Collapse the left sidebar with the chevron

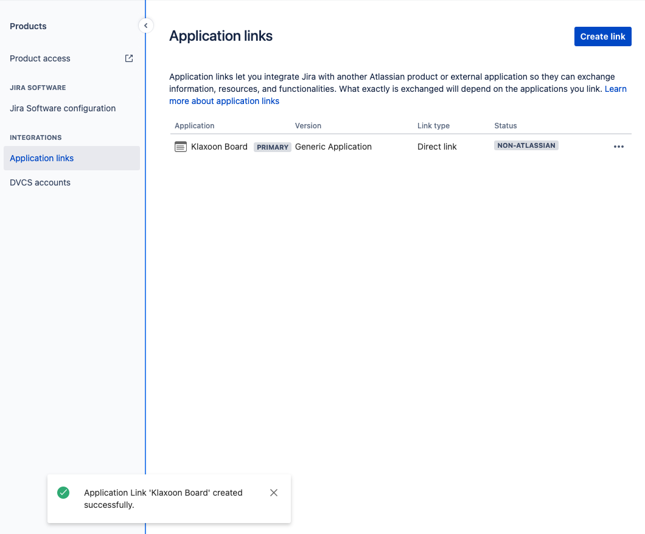click(145, 26)
